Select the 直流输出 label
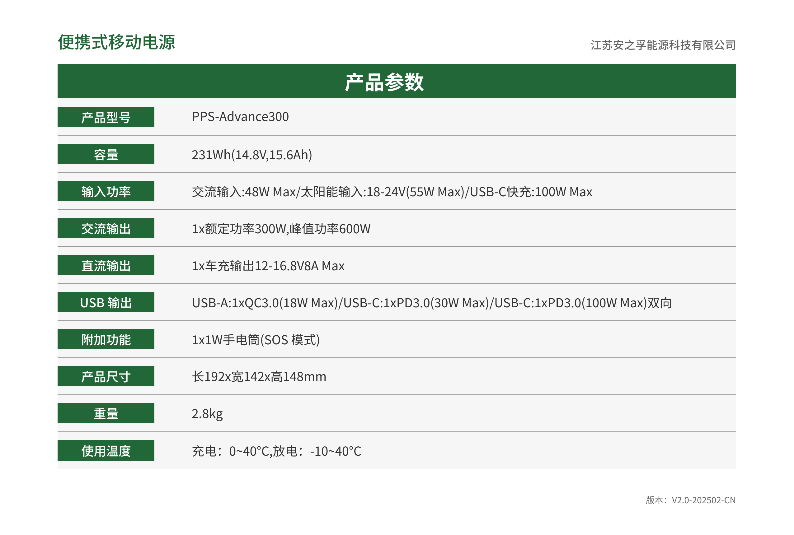This screenshot has width=794, height=535. [106, 265]
